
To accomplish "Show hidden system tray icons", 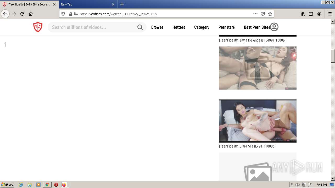I will [292, 185].
